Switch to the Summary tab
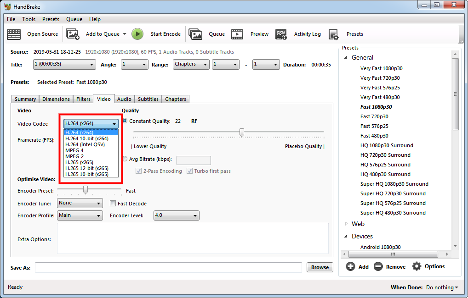Image resolution: width=468 pixels, height=298 pixels. 25,99
